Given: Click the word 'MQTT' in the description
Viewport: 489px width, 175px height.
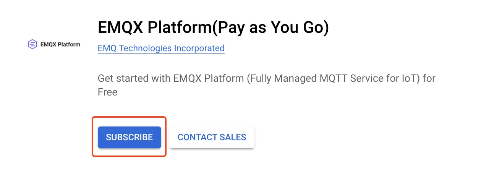Looking at the screenshot, I should pyautogui.click(x=333, y=79).
